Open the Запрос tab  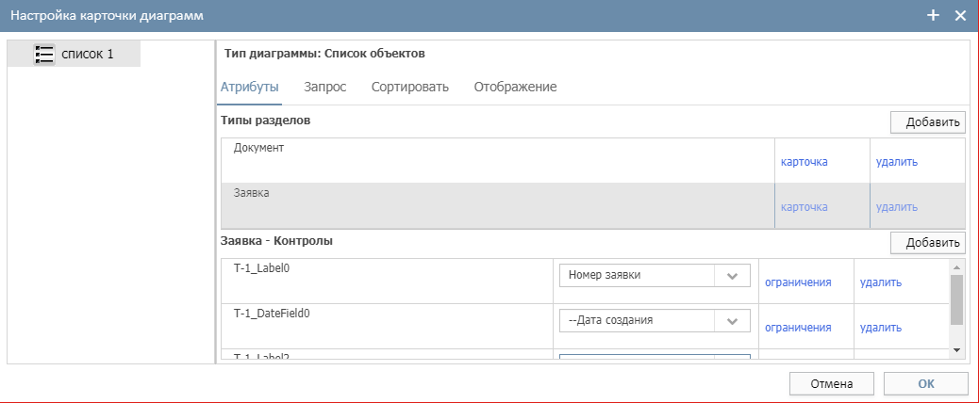tap(324, 87)
